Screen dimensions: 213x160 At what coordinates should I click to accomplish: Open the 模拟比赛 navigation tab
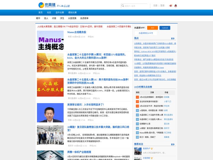tap(72, 12)
